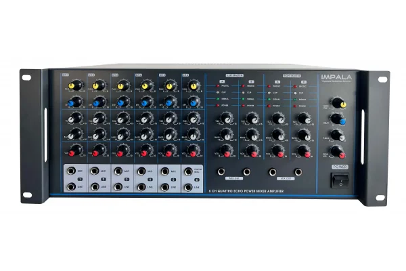
Task: Click the blue effect knob on channel 2
Action: pyautogui.click(x=99, y=102)
